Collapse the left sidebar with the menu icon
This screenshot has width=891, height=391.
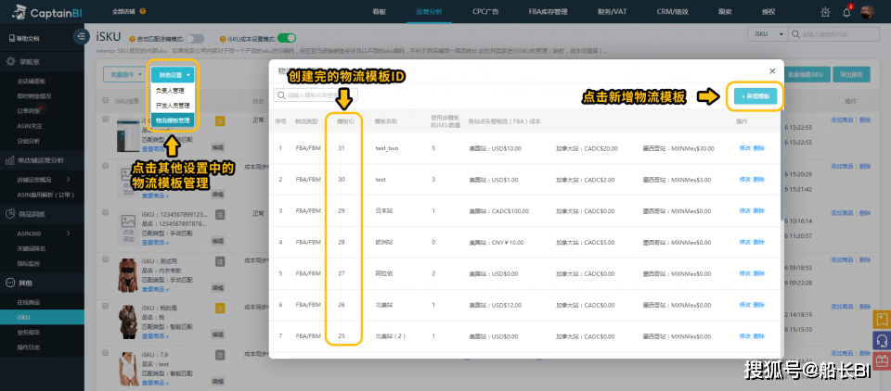80,37
